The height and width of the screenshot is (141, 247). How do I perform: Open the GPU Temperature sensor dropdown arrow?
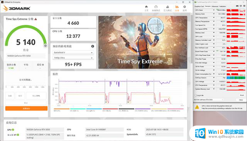214,18
